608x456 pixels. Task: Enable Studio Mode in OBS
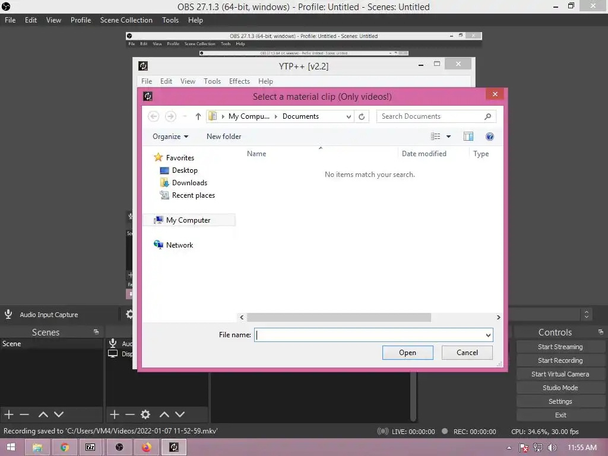pos(560,388)
